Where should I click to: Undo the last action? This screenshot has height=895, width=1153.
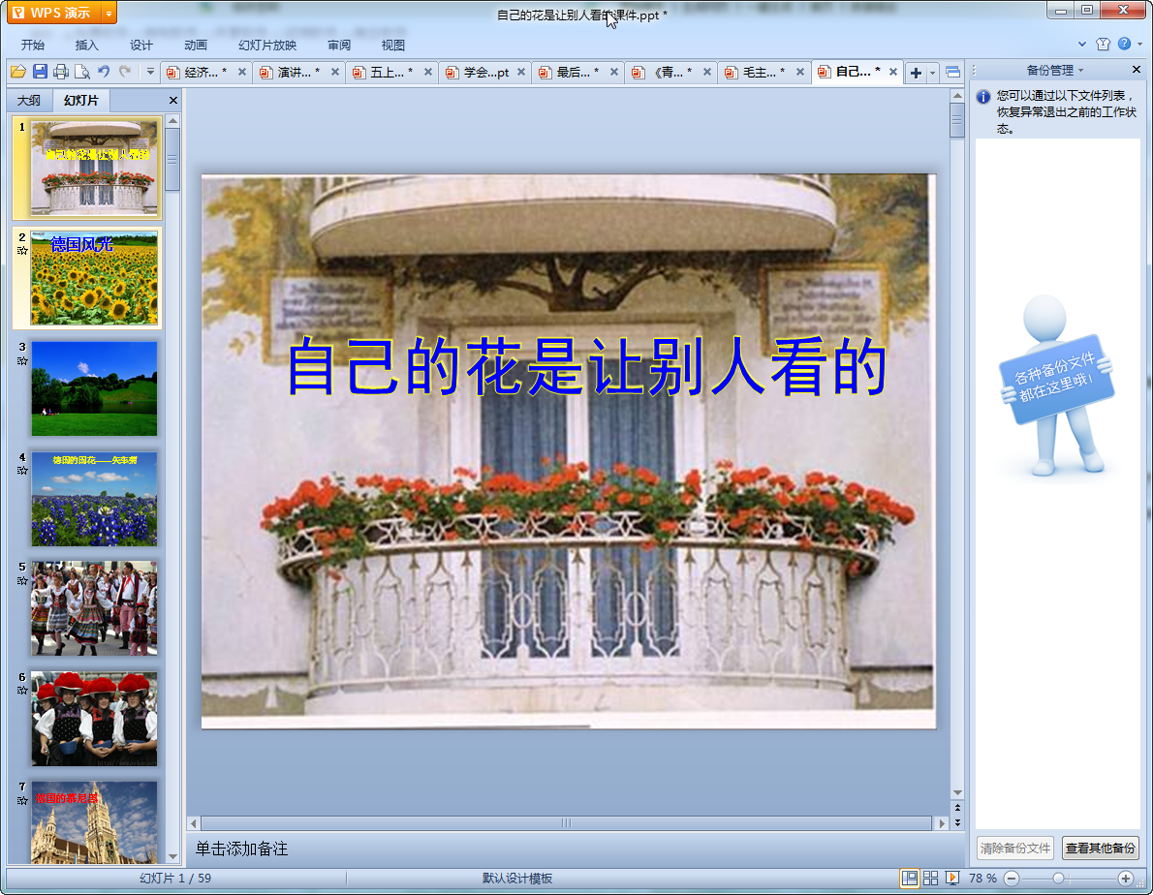pyautogui.click(x=104, y=72)
